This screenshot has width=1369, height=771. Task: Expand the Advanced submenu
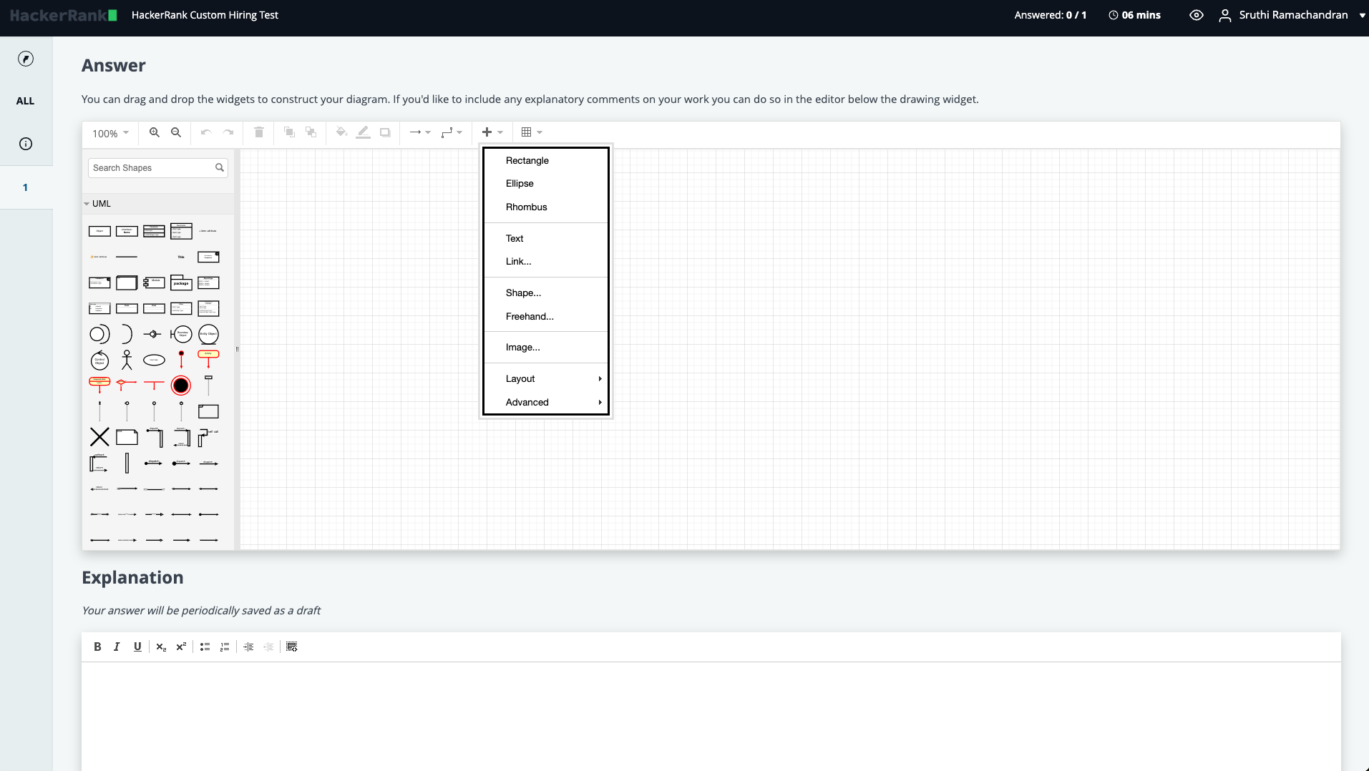point(546,402)
